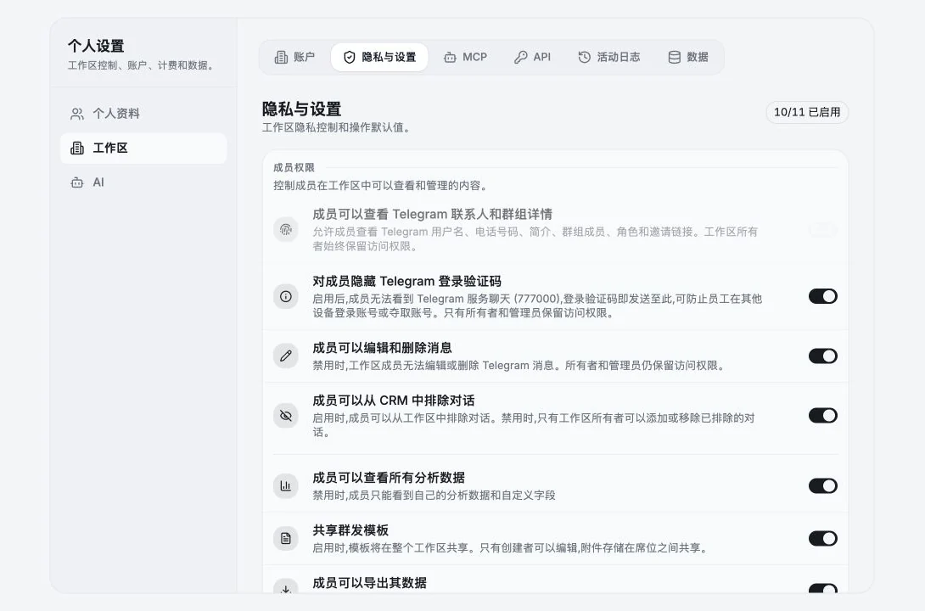
Task: Click the robot icon beside MCP
Action: tap(450, 57)
